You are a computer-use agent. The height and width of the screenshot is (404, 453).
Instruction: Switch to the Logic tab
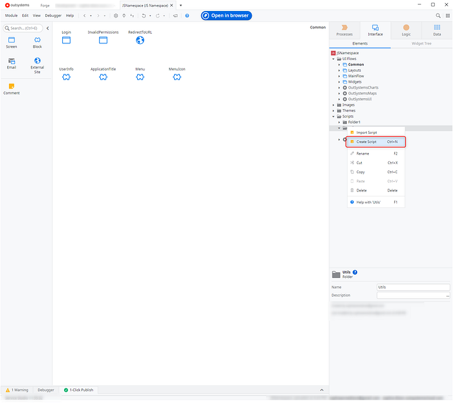click(406, 30)
